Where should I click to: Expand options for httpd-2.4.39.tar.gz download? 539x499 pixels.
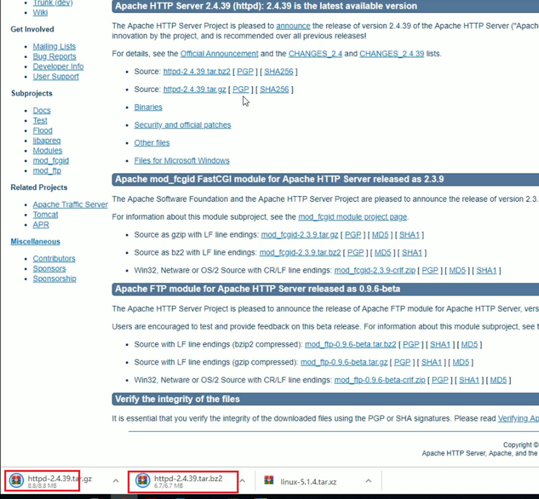116,481
